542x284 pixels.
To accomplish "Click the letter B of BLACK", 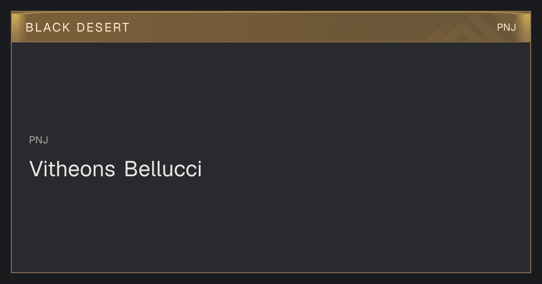I will 29,27.
